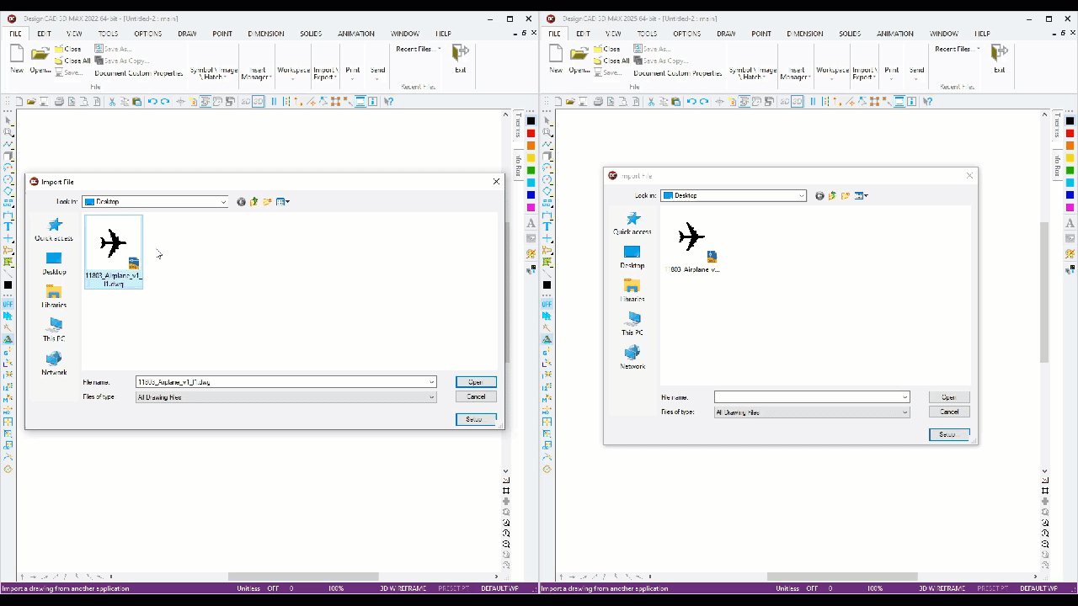Viewport: 1078px width, 606px height.
Task: Click the Undo arrow in left window's toolbar
Action: point(152,102)
